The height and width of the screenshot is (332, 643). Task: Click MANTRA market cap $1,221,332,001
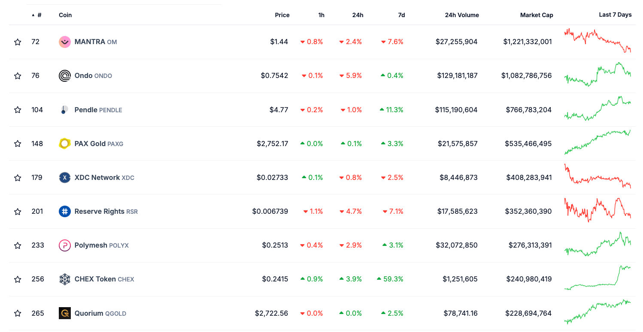(528, 42)
